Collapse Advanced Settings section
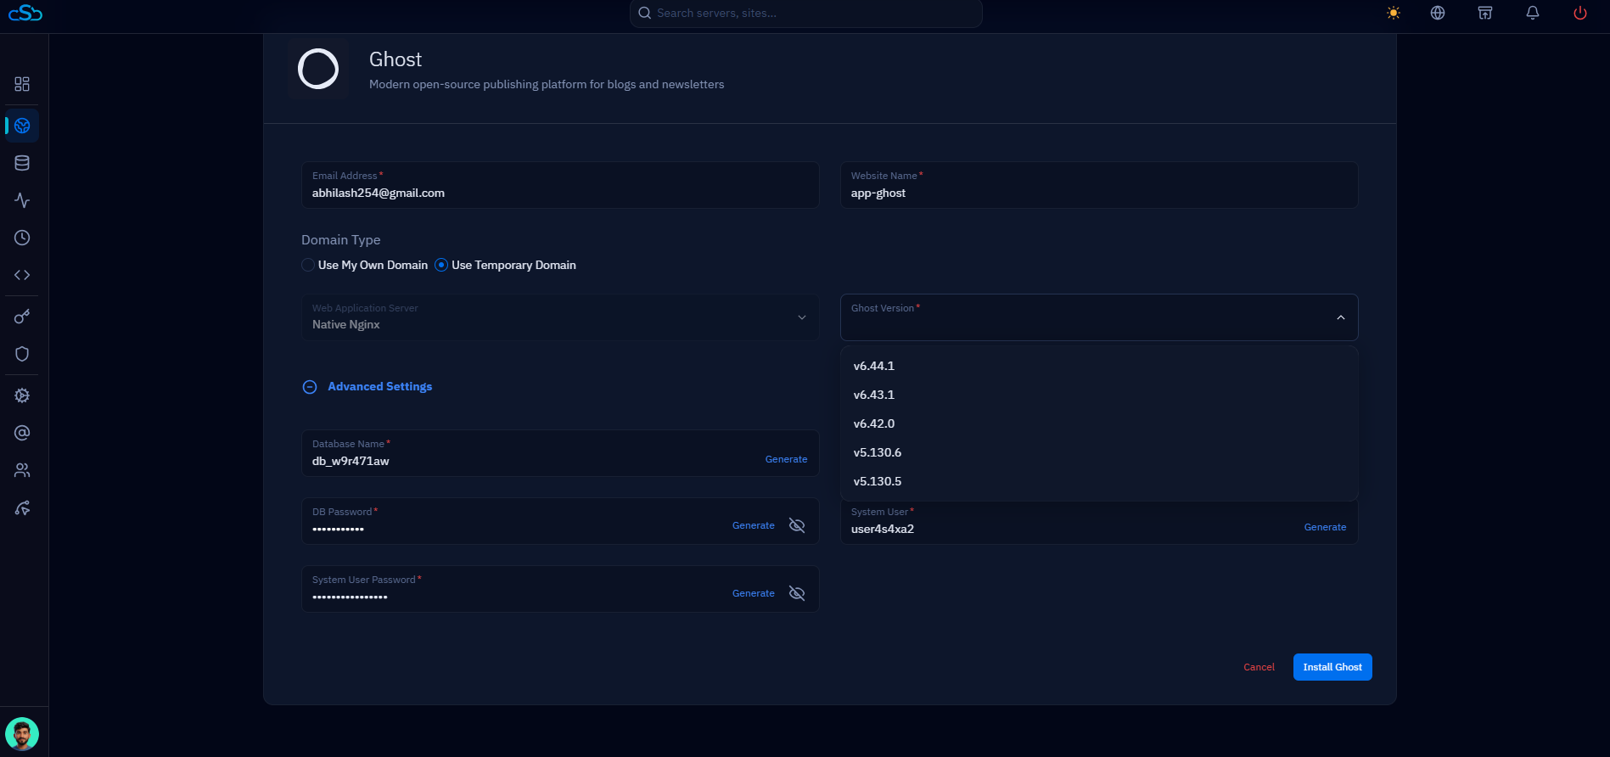The width and height of the screenshot is (1610, 757). 367,386
